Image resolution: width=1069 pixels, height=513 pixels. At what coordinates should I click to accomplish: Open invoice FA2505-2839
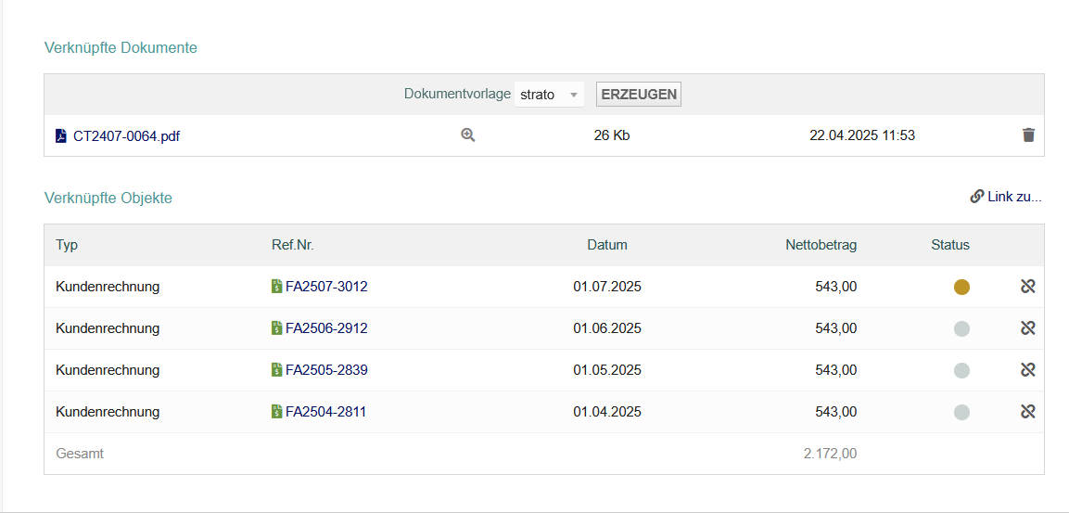pos(326,370)
